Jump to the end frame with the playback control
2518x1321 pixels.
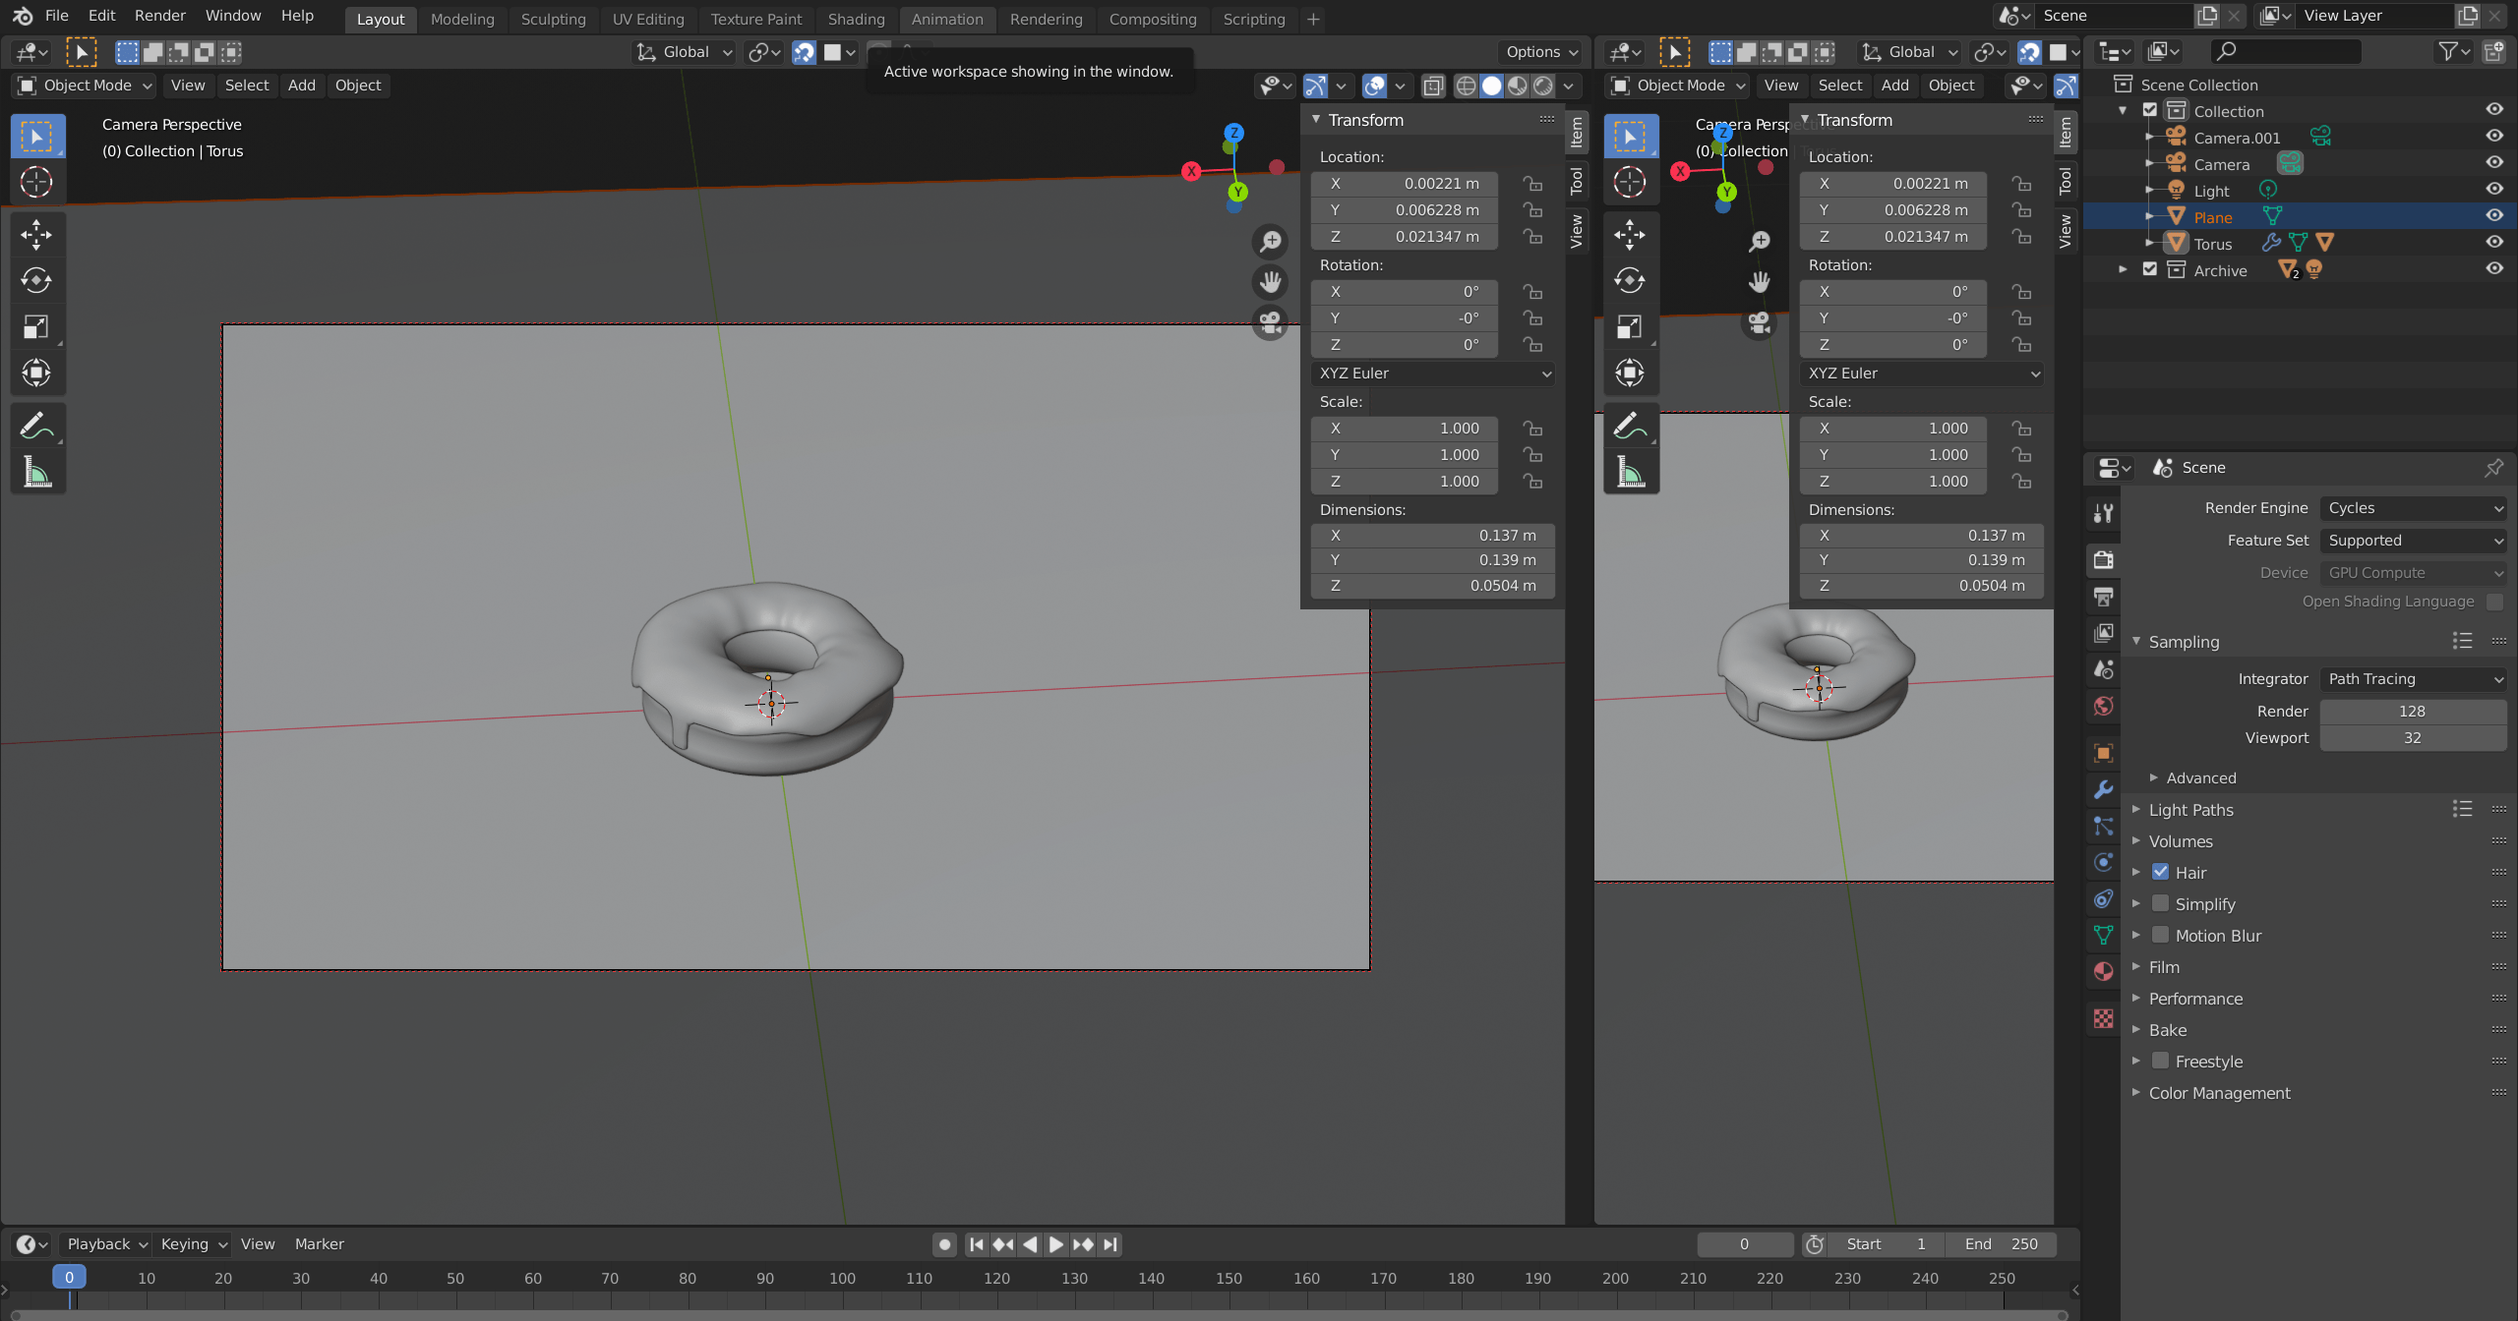1111,1243
